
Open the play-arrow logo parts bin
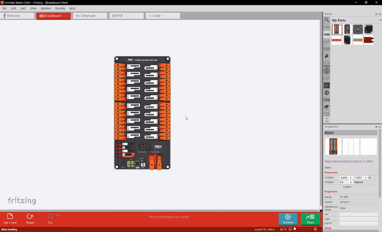[327, 85]
